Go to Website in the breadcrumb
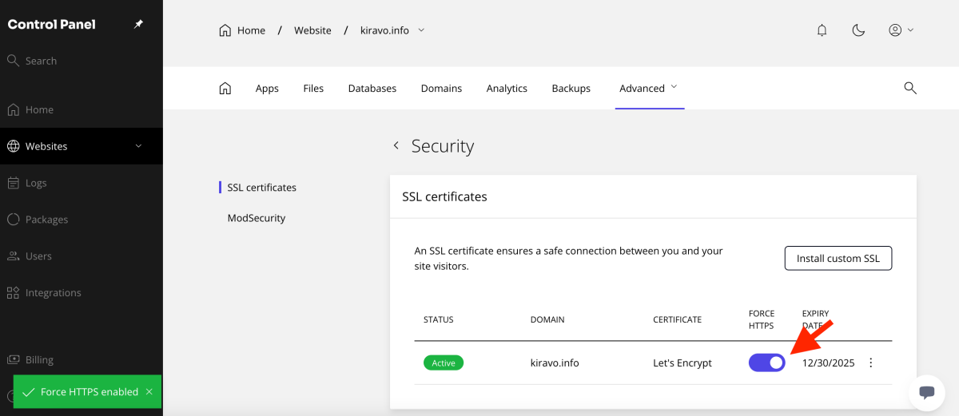 [x=312, y=30]
